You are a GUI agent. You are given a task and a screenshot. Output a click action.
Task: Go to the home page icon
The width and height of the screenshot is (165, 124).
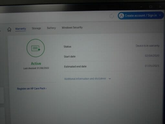pyautogui.click(x=9, y=29)
